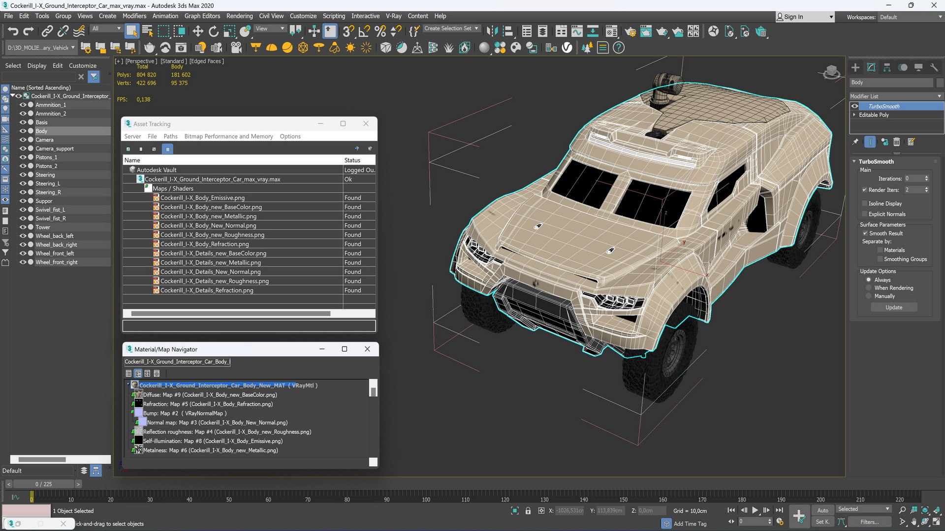945x531 pixels.
Task: Click the time slider 0 / 225
Action: pyautogui.click(x=44, y=485)
